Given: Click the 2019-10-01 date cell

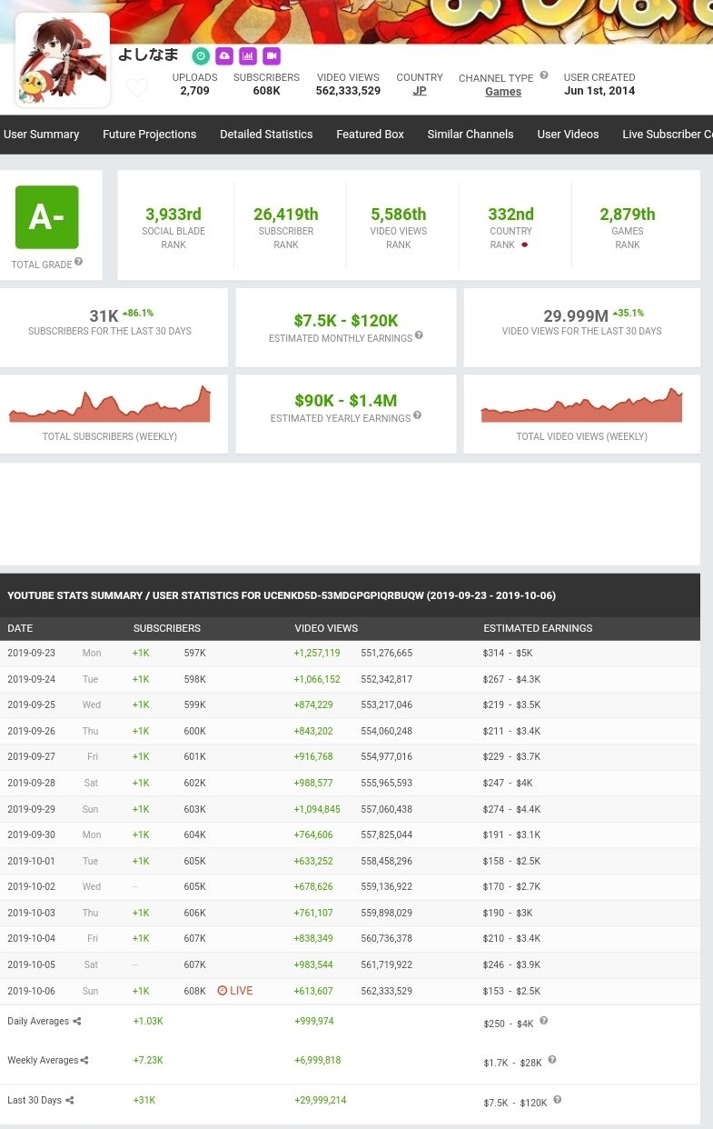Looking at the screenshot, I should tap(31, 862).
